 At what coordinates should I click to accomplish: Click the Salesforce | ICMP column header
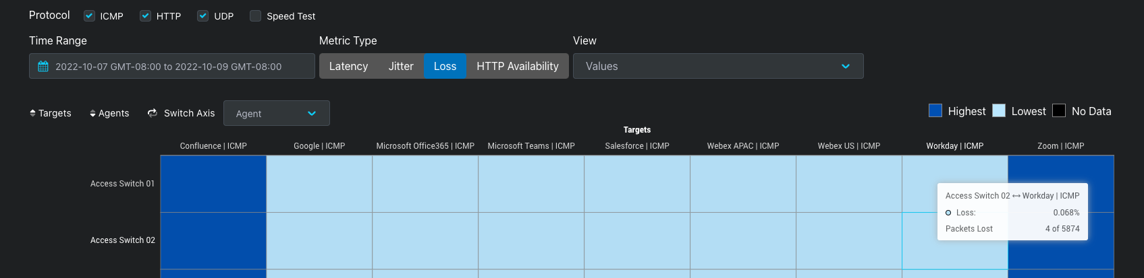[x=637, y=146]
